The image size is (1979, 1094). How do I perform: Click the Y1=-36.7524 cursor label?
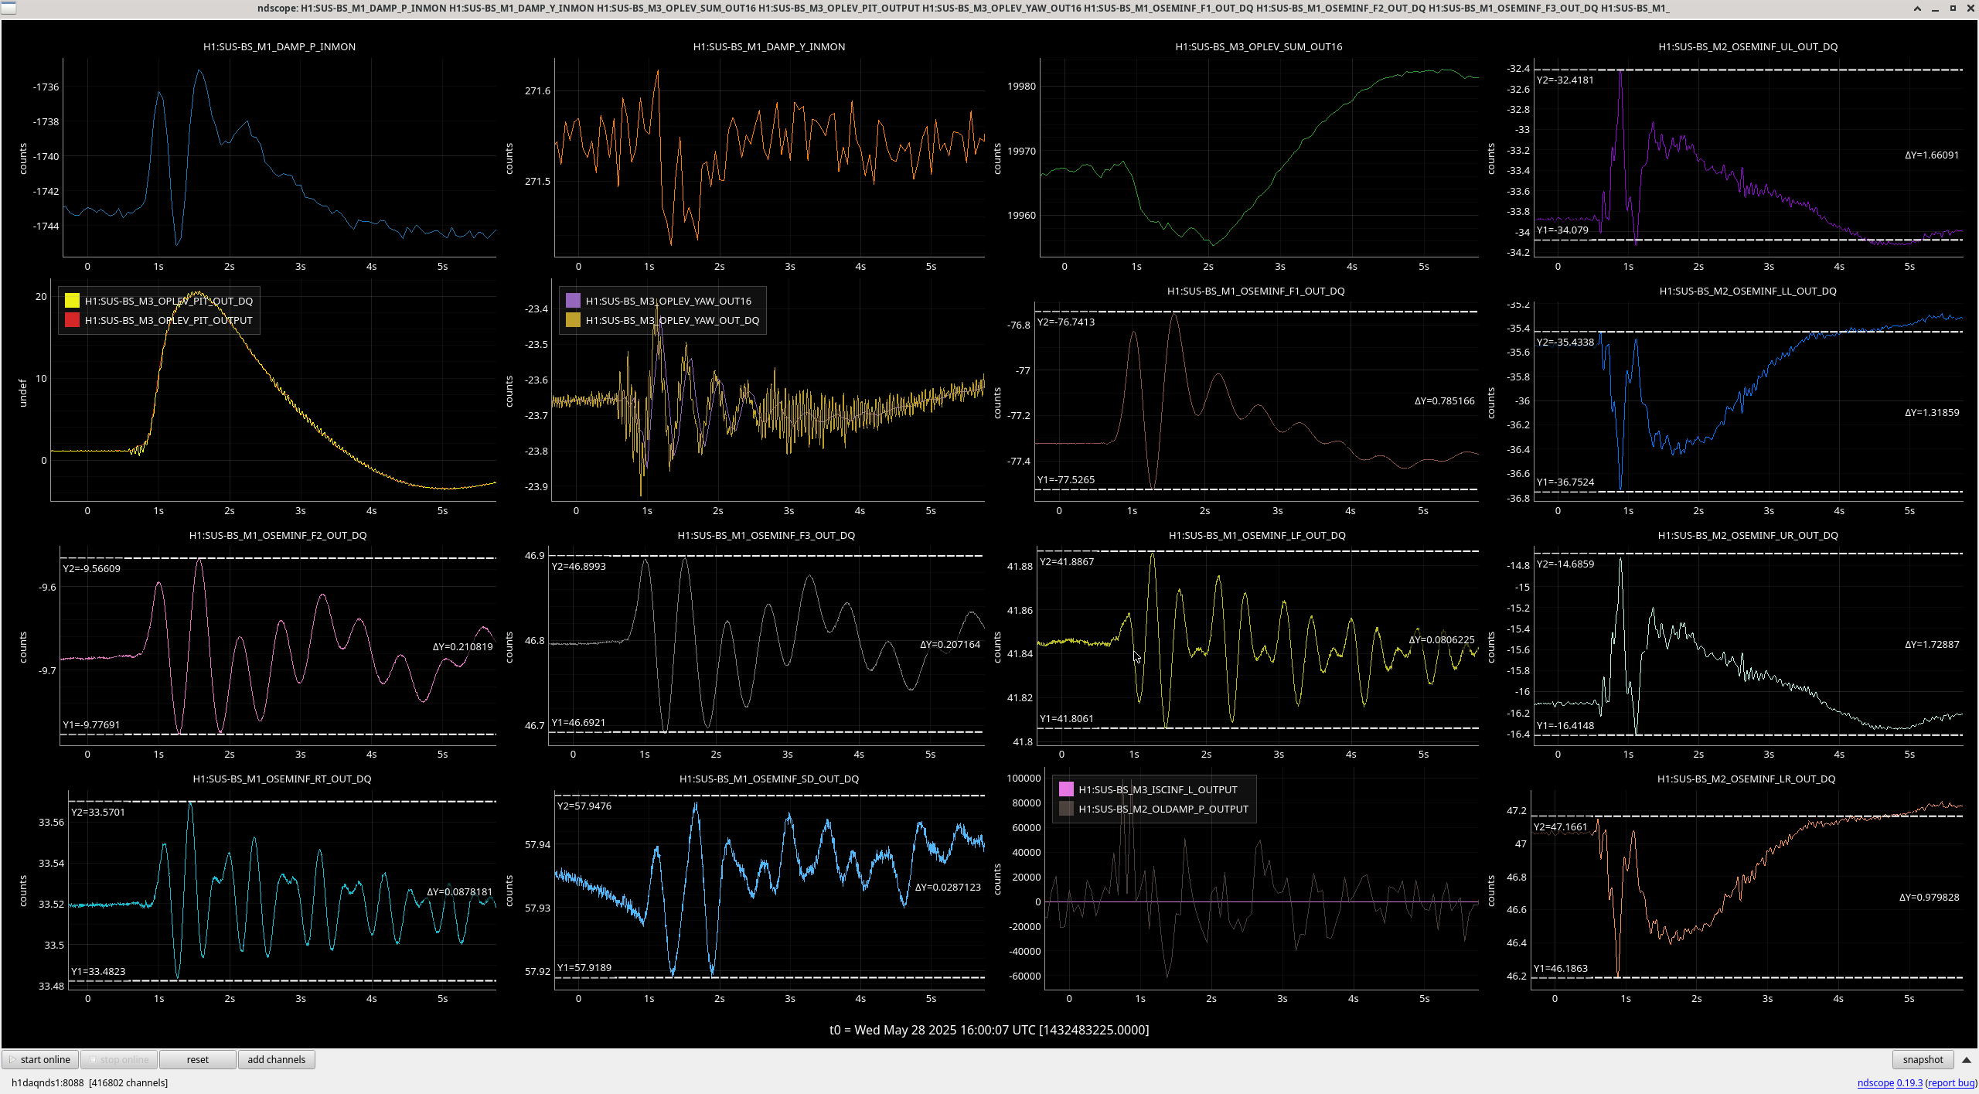(x=1565, y=482)
